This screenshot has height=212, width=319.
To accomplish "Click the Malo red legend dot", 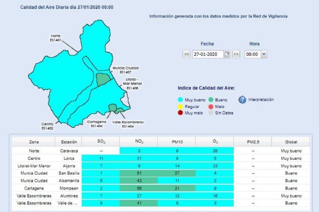I will [x=211, y=106].
